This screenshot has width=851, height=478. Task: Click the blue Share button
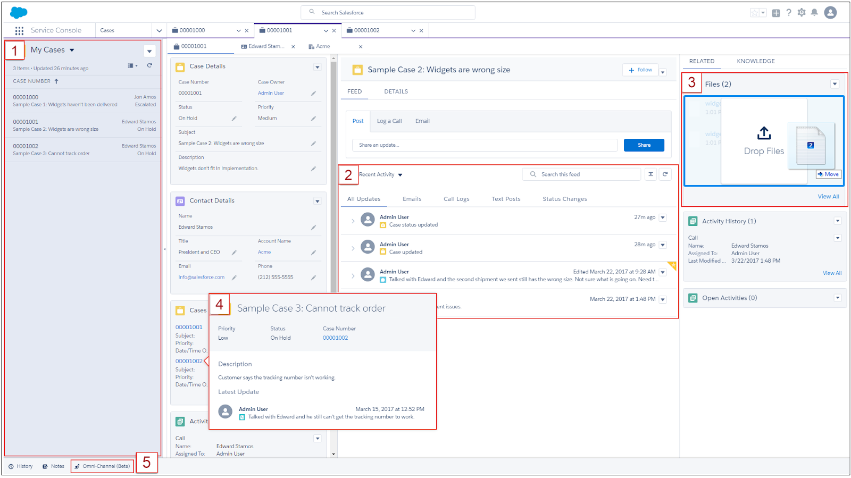(x=644, y=145)
